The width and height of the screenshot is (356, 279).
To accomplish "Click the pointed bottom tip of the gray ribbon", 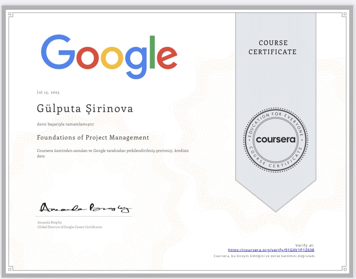I will (x=276, y=210).
